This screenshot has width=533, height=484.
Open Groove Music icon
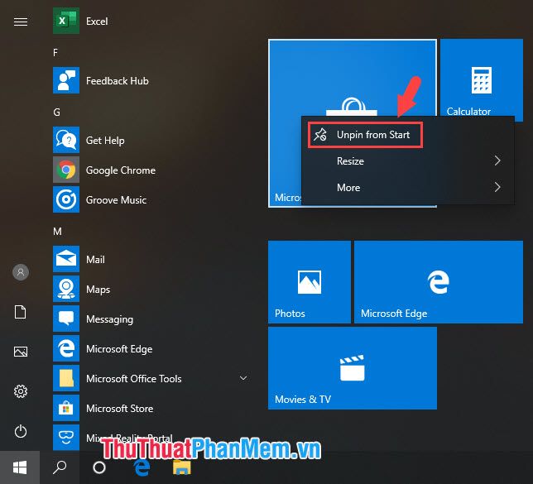66,199
